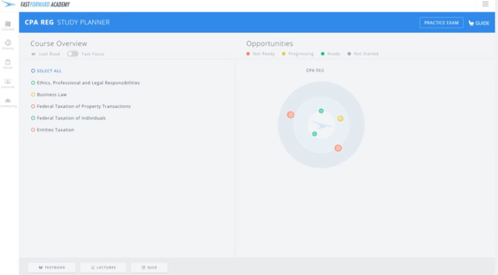Click the Textbook button in bottom bar
The image size is (498, 275).
pyautogui.click(x=52, y=267)
